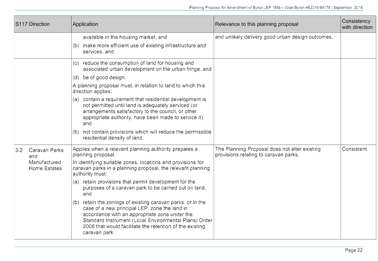The height and width of the screenshot is (261, 378).
Task: Click 'In identifying suitable zones, locations and provisions' paragraph
Action: pos(141,168)
